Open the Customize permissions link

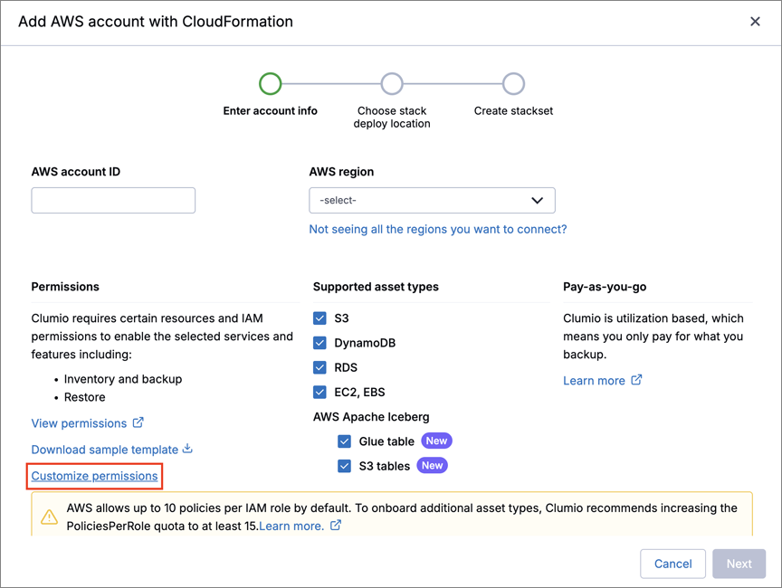pos(94,476)
